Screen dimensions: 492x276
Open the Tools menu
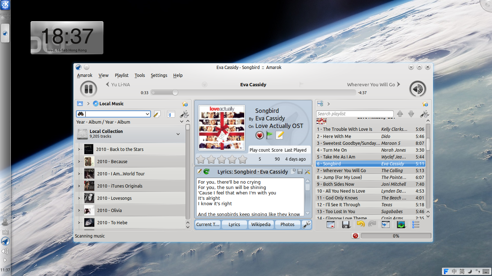(x=140, y=75)
